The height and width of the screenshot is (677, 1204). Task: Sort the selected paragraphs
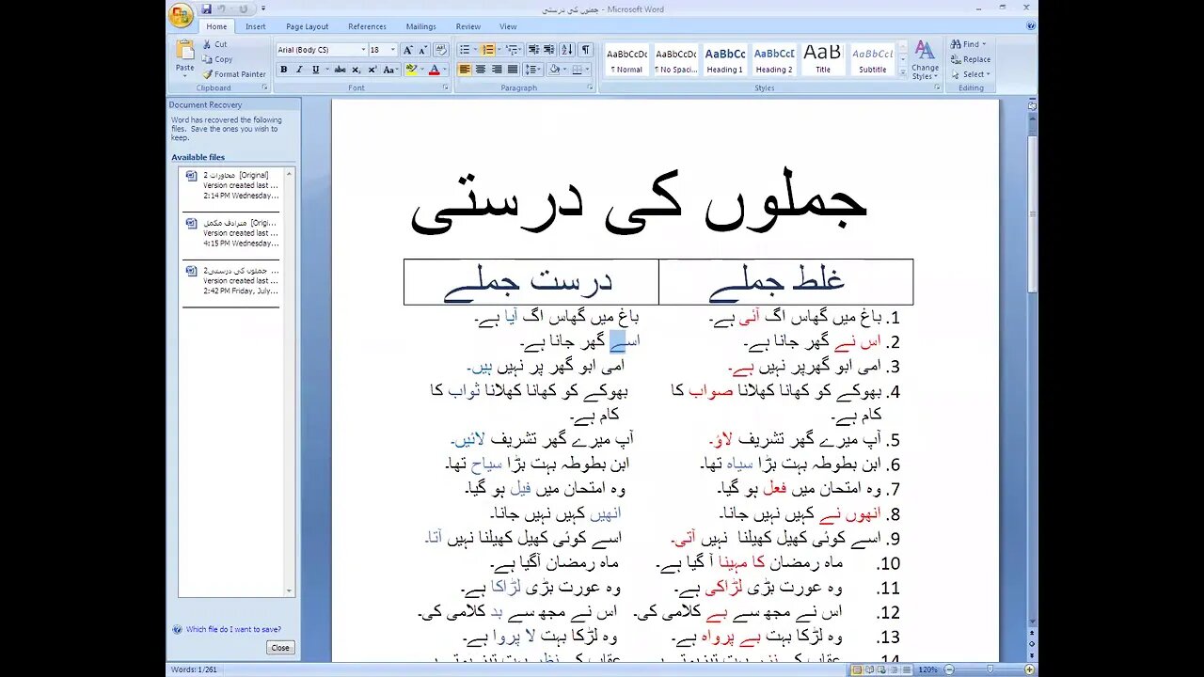click(566, 50)
